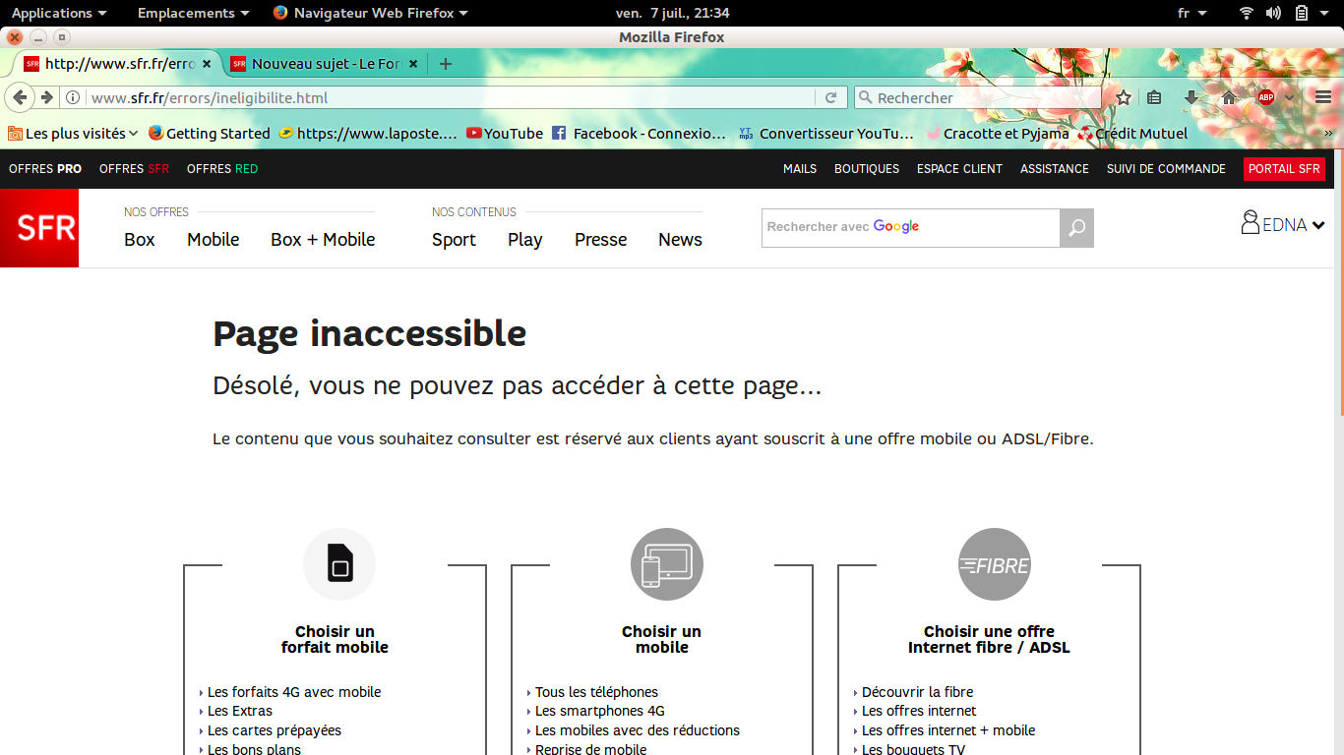Click the SFR red logo
This screenshot has height=755, width=1344.
(x=39, y=228)
